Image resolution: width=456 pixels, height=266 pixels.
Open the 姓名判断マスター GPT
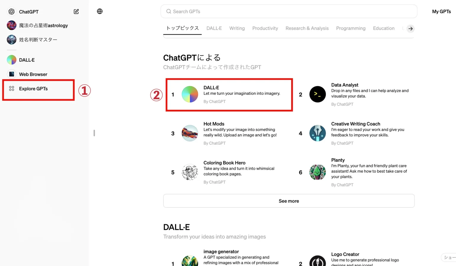pyautogui.click(x=38, y=39)
